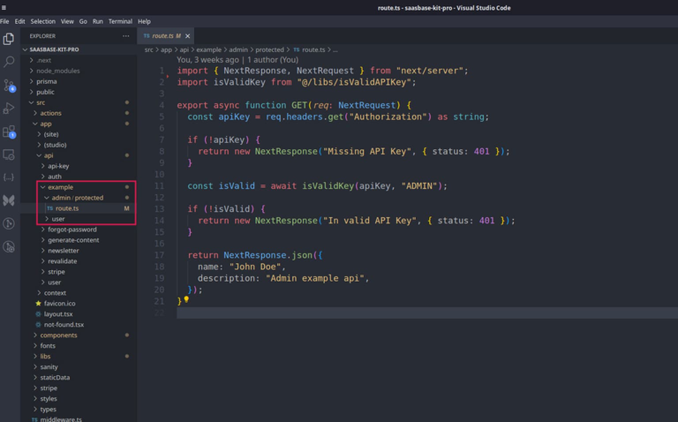
Task: Open the Remote Explorer view
Action: click(8, 154)
